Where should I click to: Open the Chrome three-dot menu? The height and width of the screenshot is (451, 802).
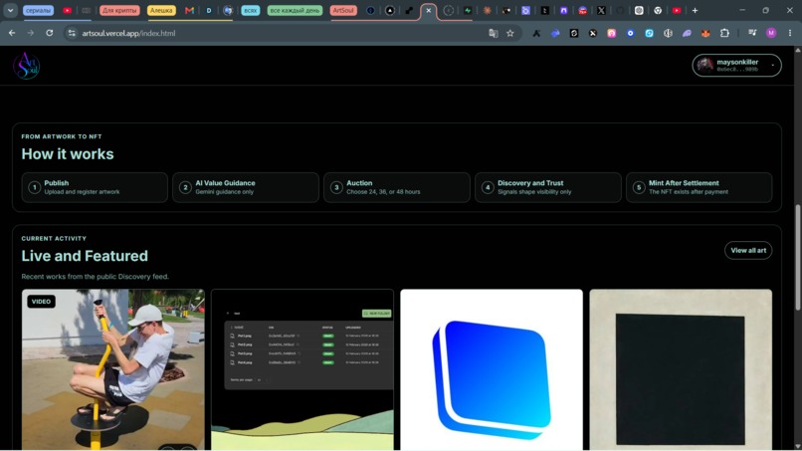coord(790,33)
